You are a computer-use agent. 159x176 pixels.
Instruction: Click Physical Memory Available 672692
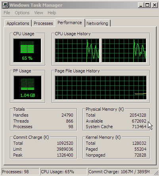pyautogui.click(x=139, y=121)
